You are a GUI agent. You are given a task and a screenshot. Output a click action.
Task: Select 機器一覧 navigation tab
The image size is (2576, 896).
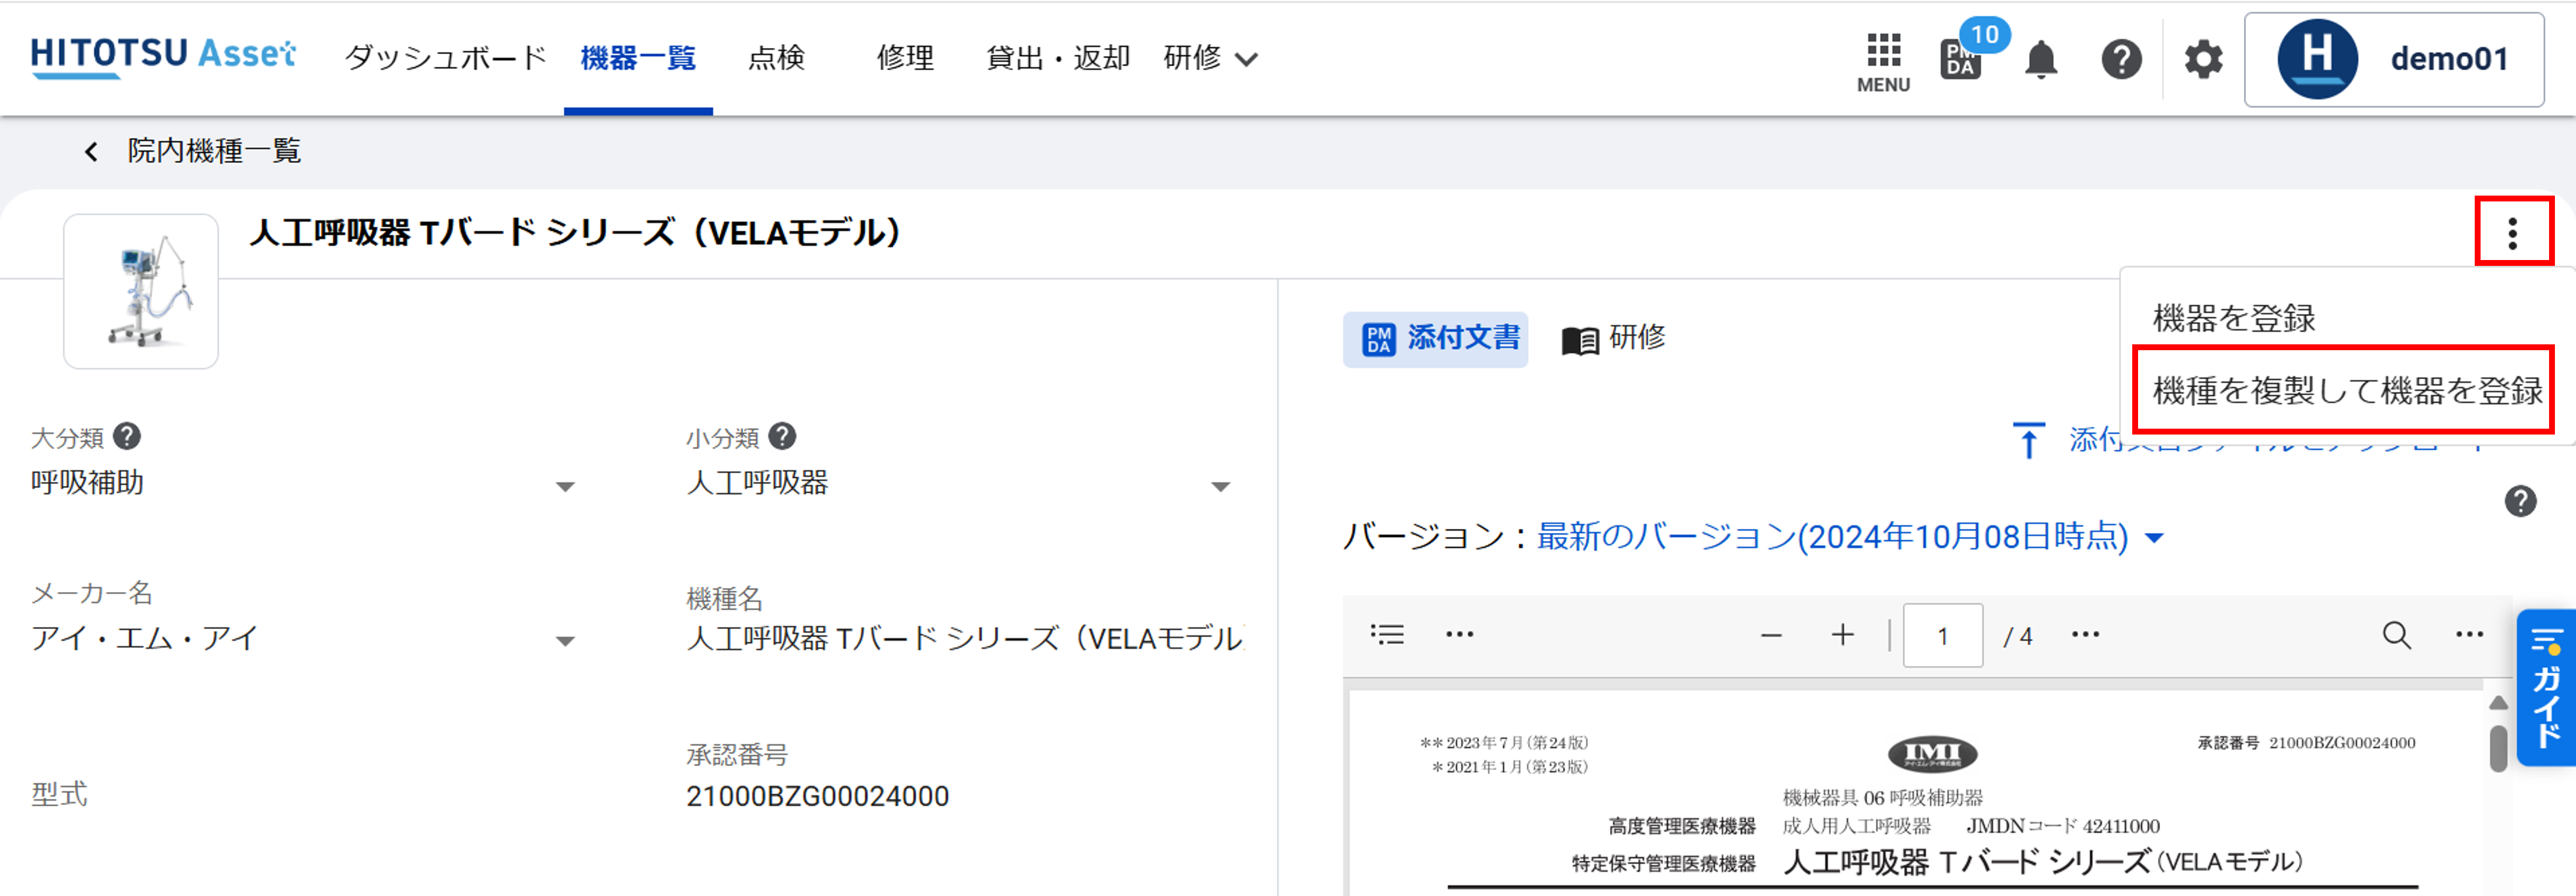point(638,58)
